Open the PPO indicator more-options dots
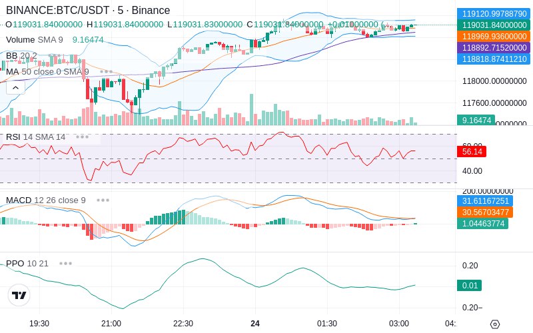Screen dimensions: 533x333 coord(65,263)
